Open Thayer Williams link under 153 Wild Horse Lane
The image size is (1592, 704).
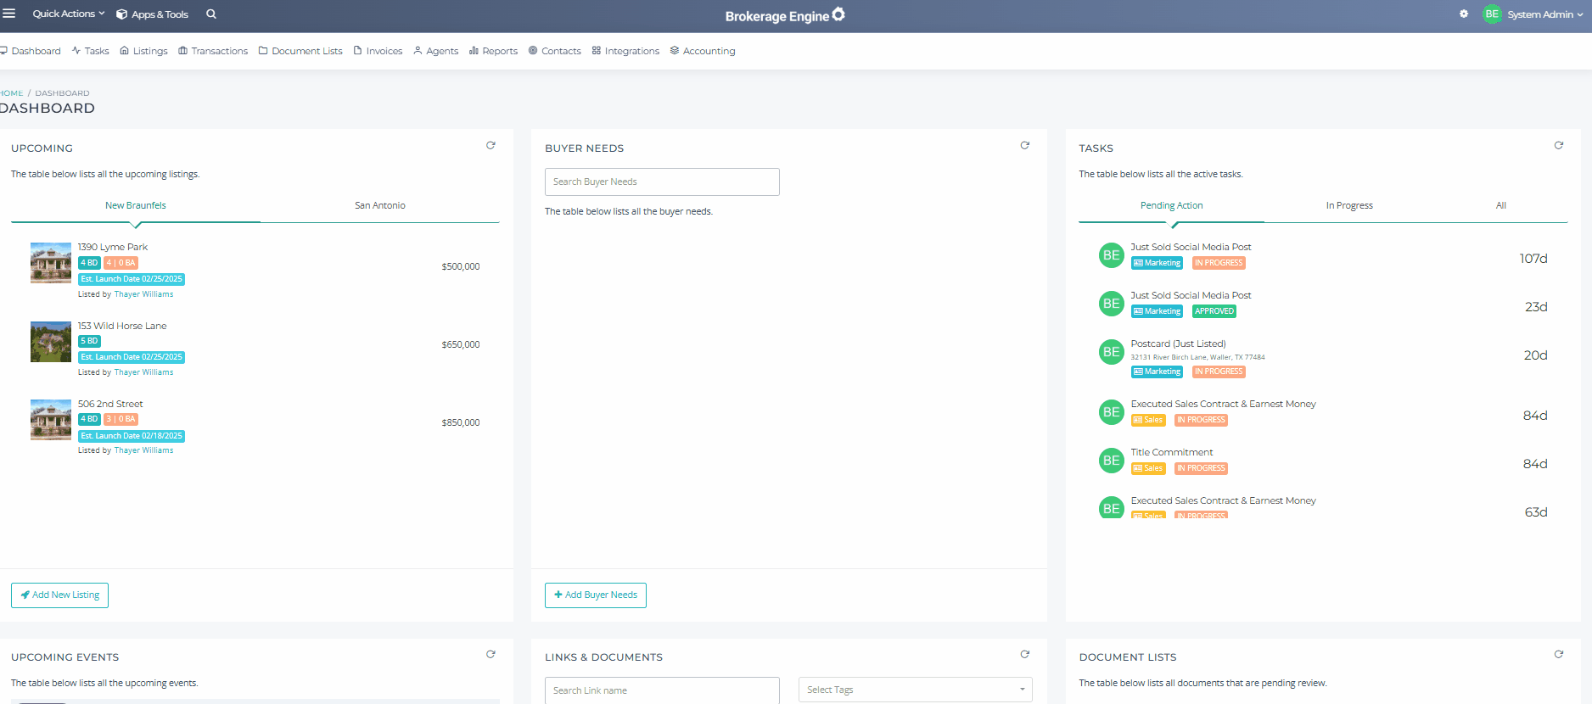pos(143,372)
